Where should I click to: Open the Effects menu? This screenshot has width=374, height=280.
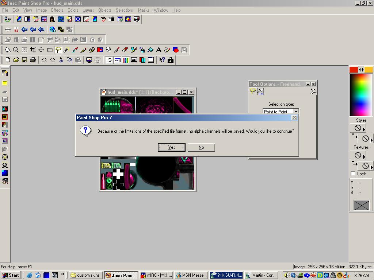coord(57,10)
